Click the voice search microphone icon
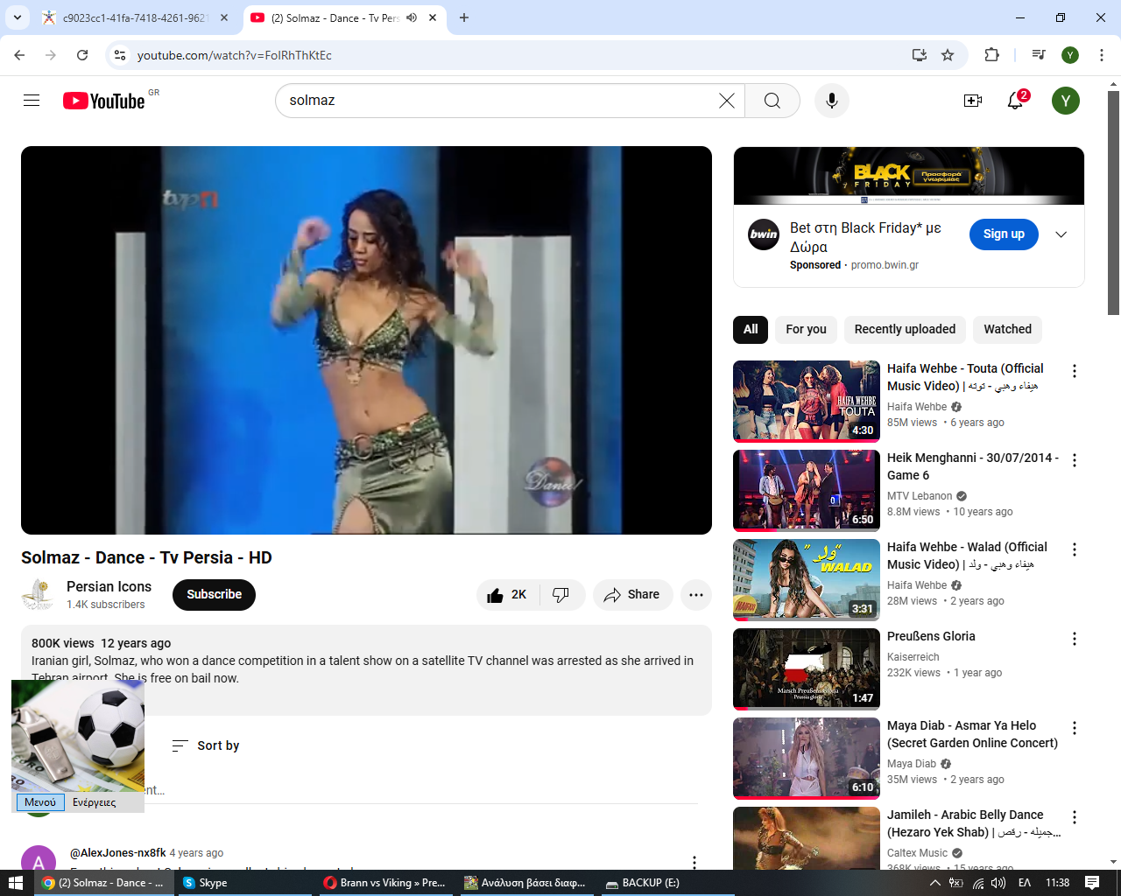1121x896 pixels. pos(831,101)
